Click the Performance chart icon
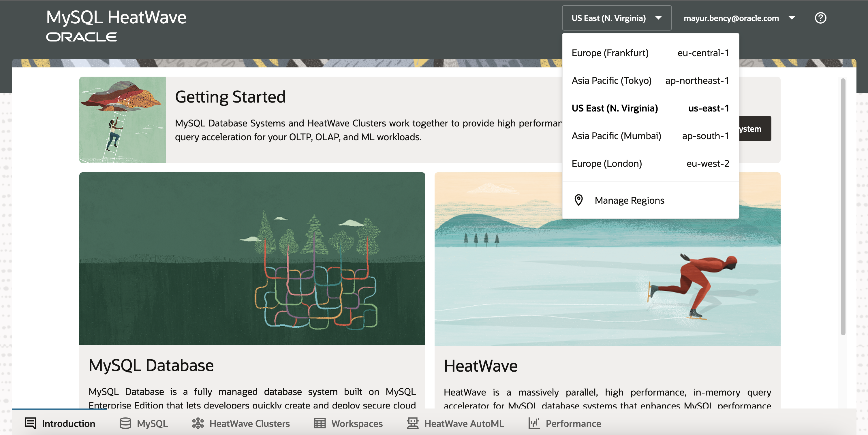The height and width of the screenshot is (435, 868). pos(534,423)
